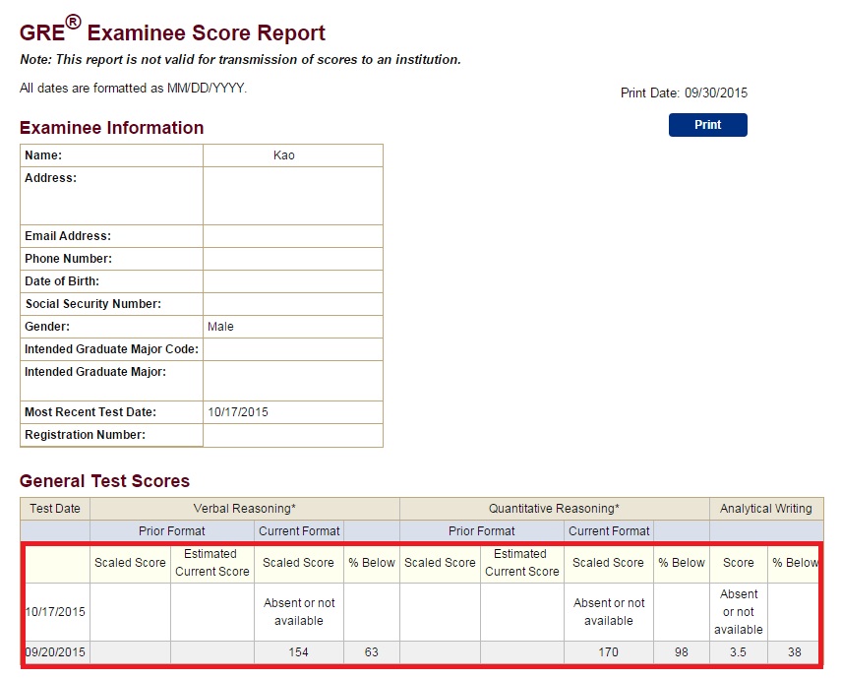Click the 'Social Security Number:' label
The width and height of the screenshot is (841, 678).
[x=93, y=304]
